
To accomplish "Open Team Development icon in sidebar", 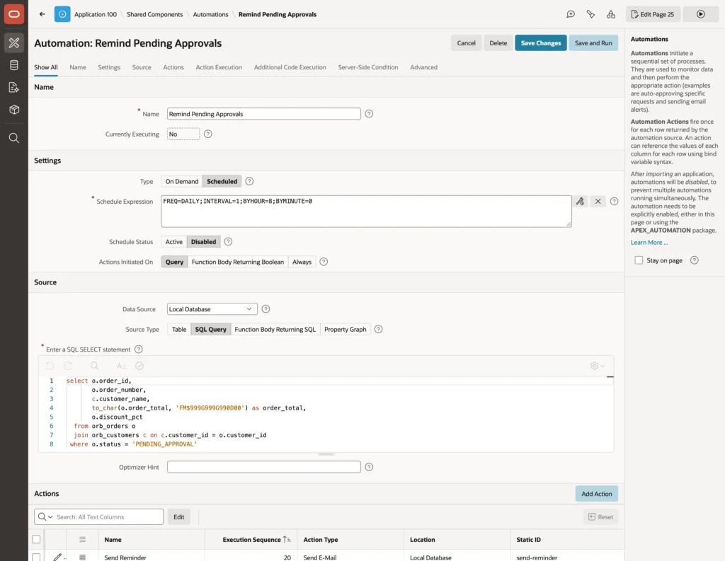I will pos(14,87).
